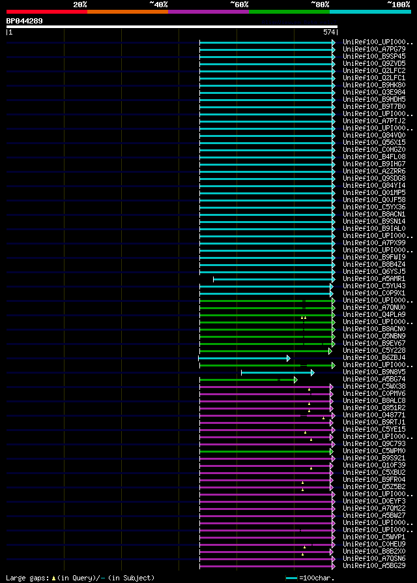Click the cyan ~100% legend color segment
The image size is (417, 583).
pyautogui.click(x=370, y=12)
